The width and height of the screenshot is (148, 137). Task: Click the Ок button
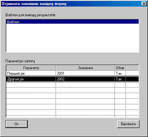tap(17, 124)
